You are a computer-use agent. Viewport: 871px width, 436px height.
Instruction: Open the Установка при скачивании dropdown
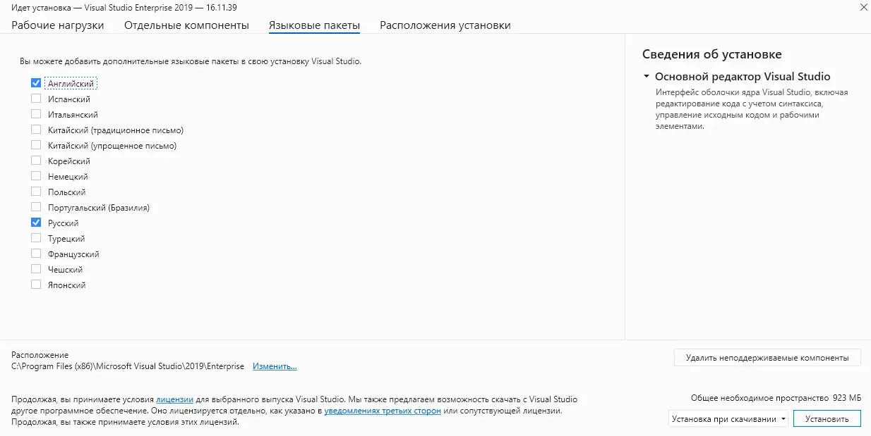728,419
